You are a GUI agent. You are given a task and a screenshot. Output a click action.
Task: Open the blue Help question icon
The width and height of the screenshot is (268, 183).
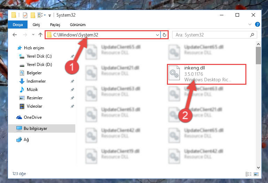pos(258,25)
